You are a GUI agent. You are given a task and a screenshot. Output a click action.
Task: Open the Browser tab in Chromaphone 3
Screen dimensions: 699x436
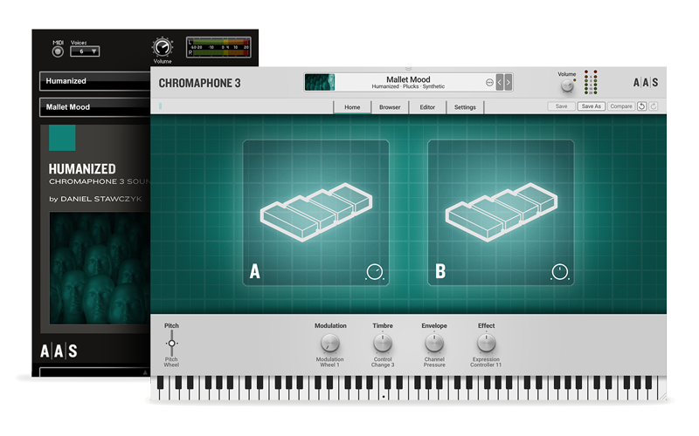click(390, 107)
